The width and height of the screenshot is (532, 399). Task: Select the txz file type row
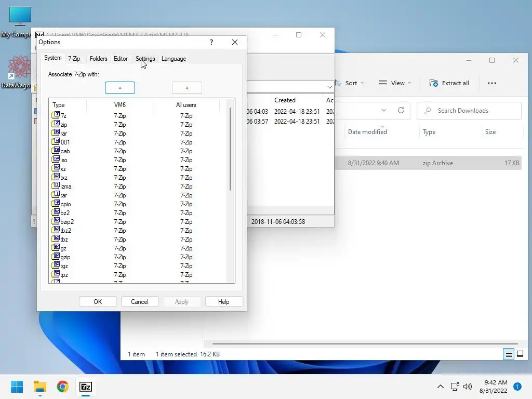point(138,178)
